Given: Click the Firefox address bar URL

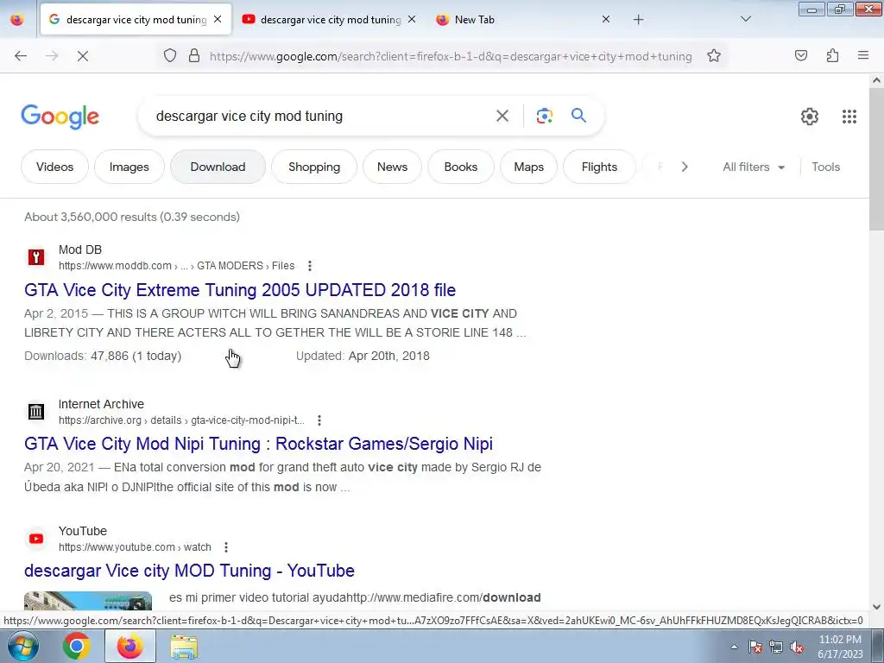Looking at the screenshot, I should [451, 56].
